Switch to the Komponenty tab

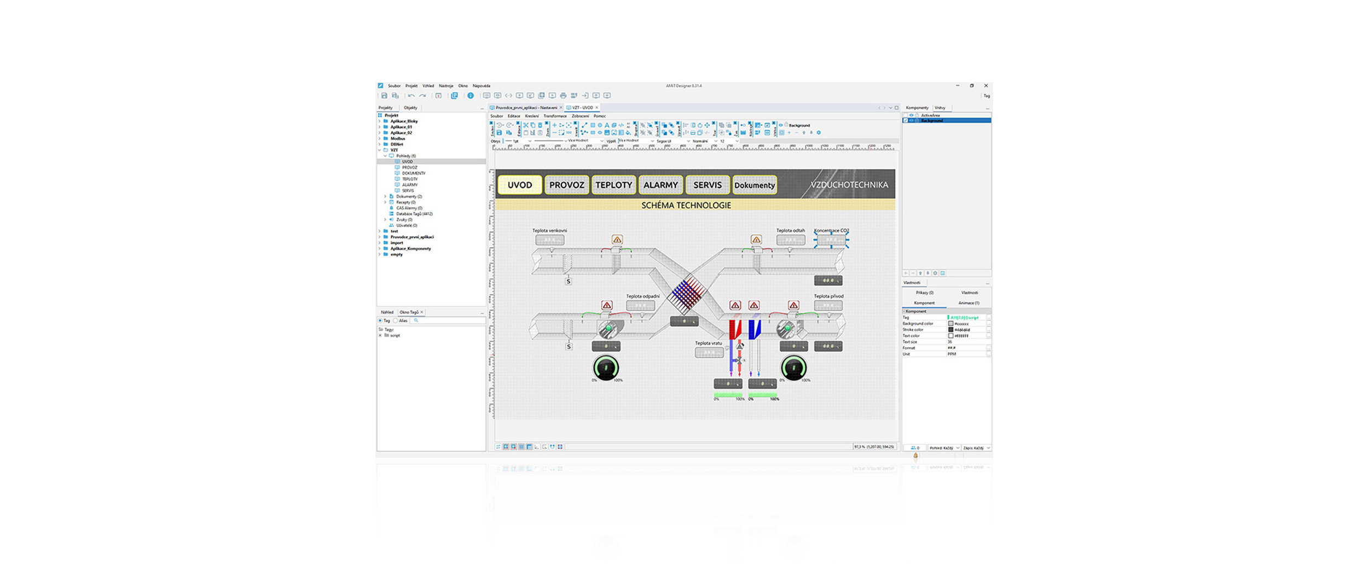(917, 108)
